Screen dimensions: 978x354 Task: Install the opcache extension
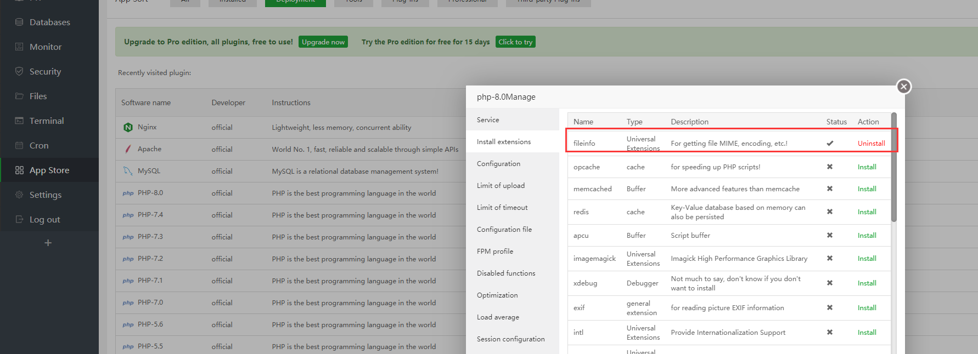(x=867, y=167)
